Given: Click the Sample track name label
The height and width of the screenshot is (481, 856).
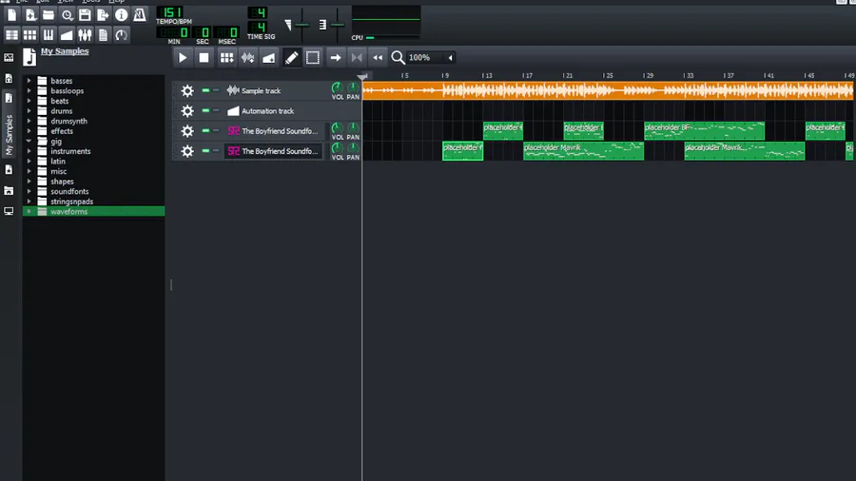Looking at the screenshot, I should click(261, 91).
